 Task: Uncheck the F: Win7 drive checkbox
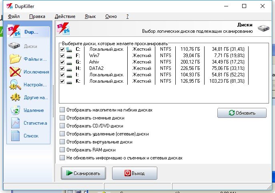[62, 56]
